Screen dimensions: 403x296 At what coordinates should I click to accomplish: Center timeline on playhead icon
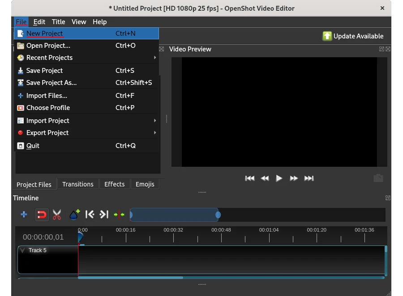click(119, 215)
